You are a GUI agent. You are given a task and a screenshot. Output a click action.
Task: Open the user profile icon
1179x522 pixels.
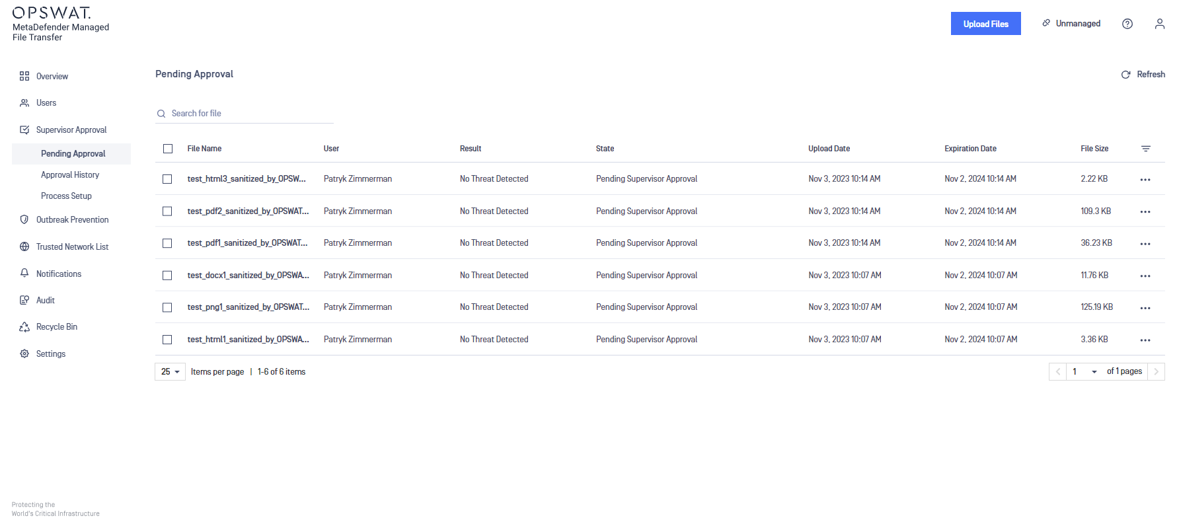tap(1160, 24)
